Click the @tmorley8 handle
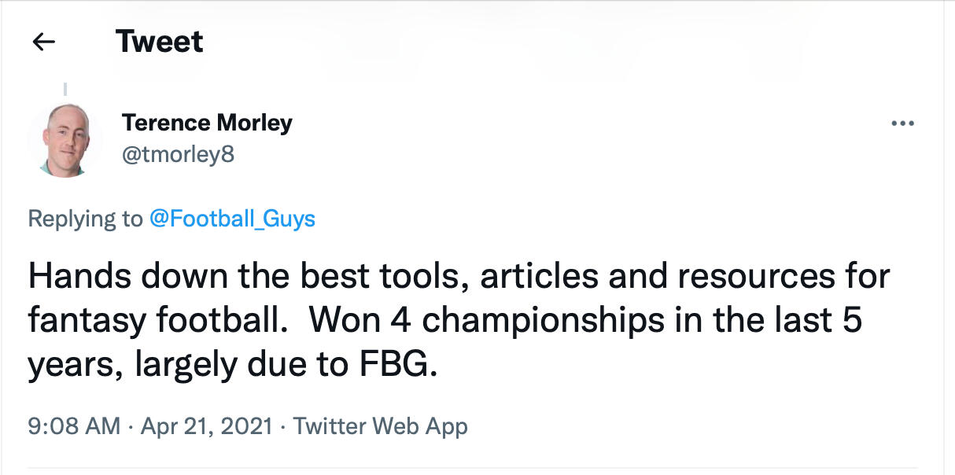 (x=178, y=154)
